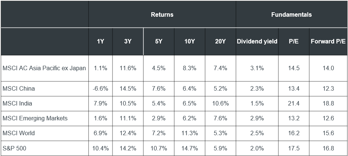Click MSCI China's -6.6% 1Y return cell
The image size is (348, 156).
[x=100, y=88]
